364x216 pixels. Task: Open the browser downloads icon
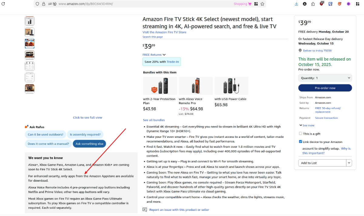(x=296, y=4)
